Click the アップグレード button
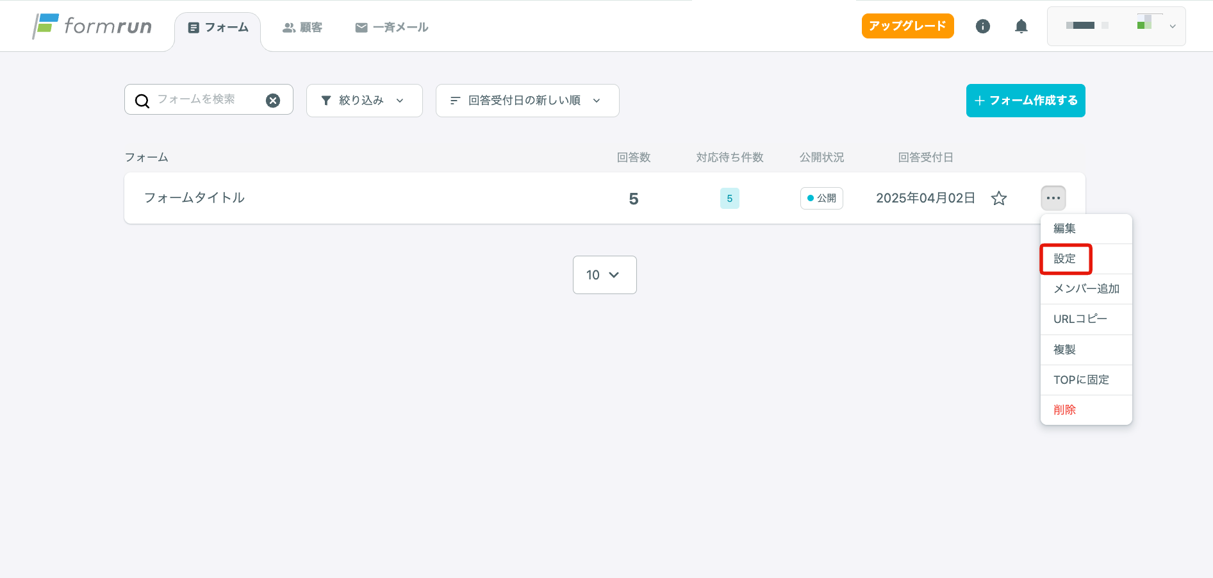 (907, 26)
